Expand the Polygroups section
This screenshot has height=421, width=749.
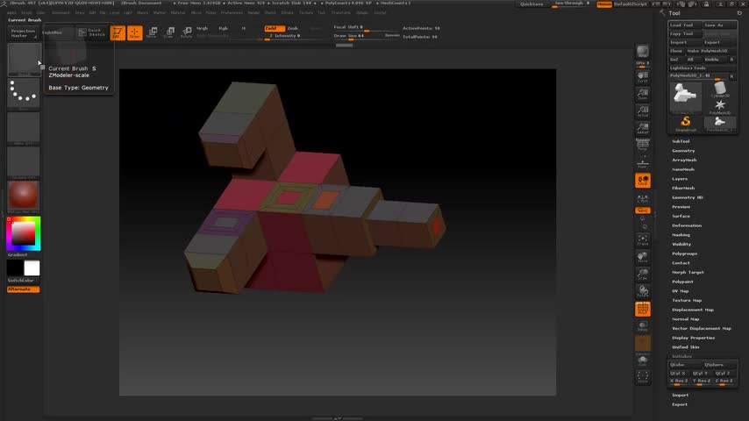pos(684,253)
